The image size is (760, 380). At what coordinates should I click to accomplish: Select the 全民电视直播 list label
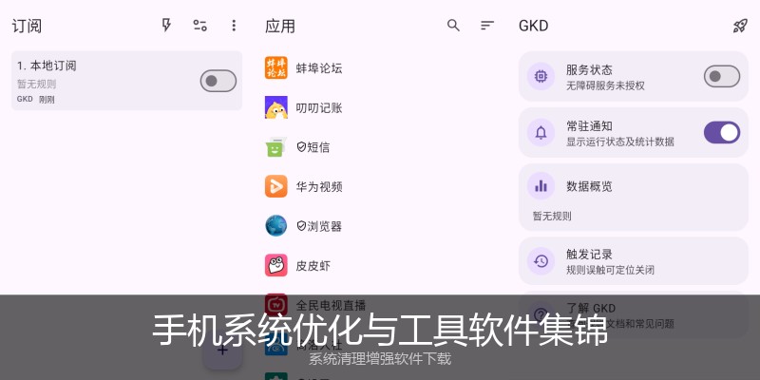[331, 305]
